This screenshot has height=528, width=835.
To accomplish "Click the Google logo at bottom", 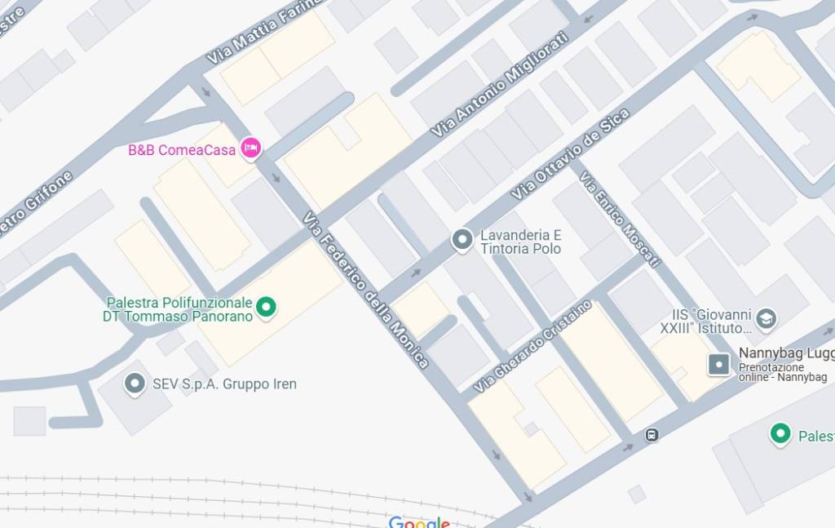I will (x=419, y=522).
